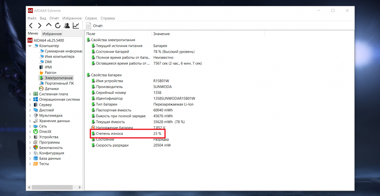Open the graph chart icon in toolbar
Image resolution: width=380 pixels, height=196 pixels.
pyautogui.click(x=76, y=26)
